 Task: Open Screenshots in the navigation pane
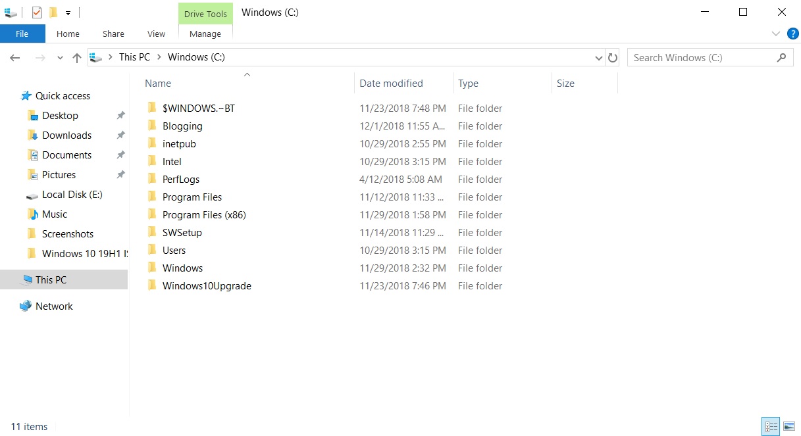tap(67, 233)
